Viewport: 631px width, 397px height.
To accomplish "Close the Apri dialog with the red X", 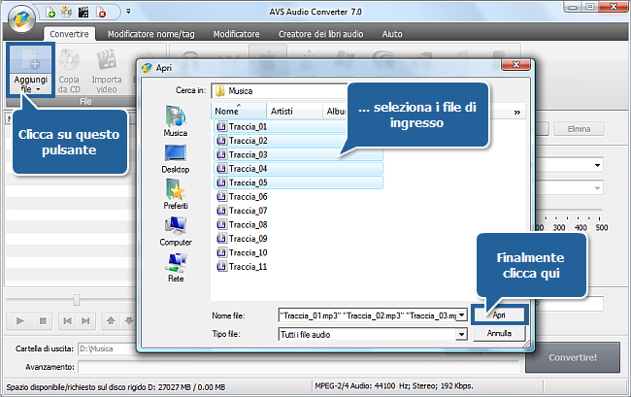I will pyautogui.click(x=515, y=65).
